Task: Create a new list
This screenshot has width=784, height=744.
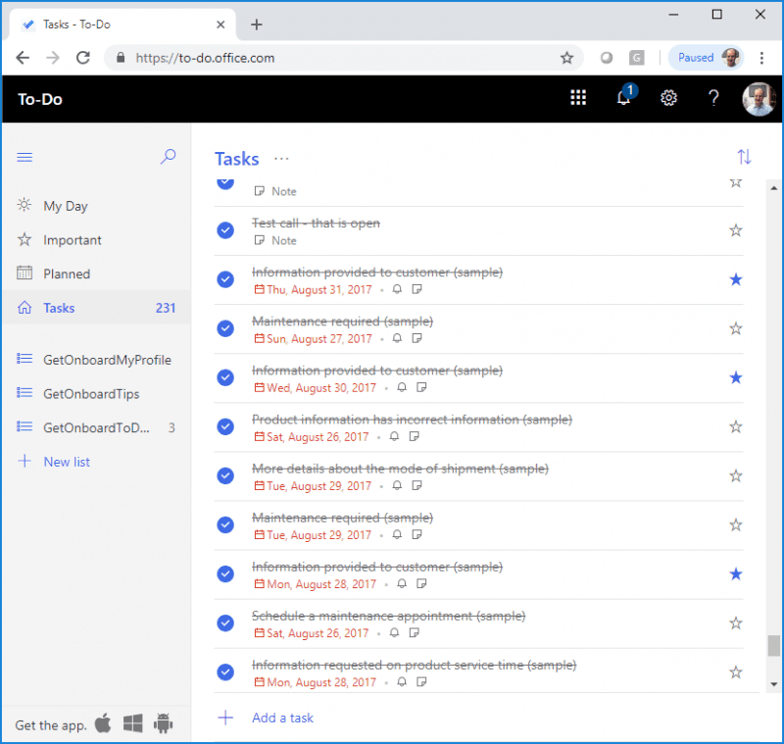Action: click(x=67, y=462)
